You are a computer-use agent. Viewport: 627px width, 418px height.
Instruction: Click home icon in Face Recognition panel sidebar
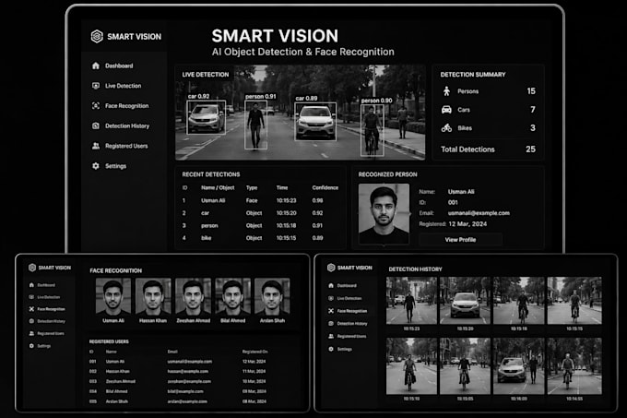click(31, 285)
